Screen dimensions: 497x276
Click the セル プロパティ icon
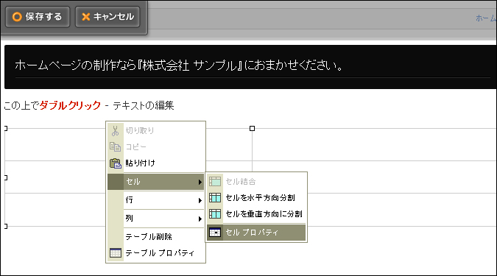pyautogui.click(x=215, y=233)
